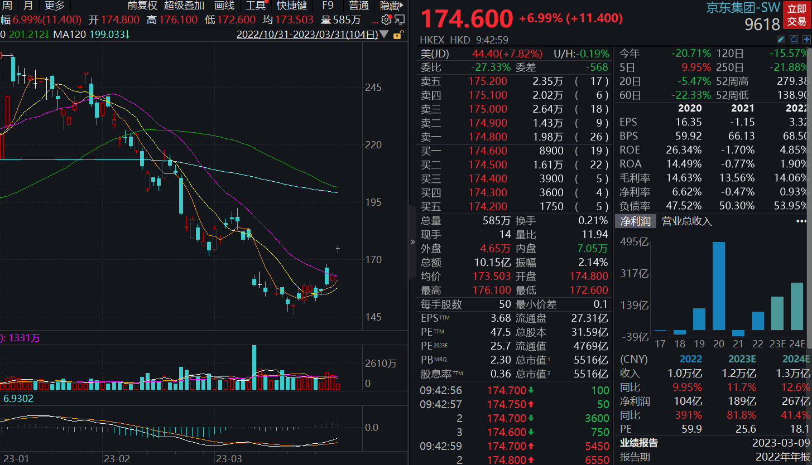Open the 更多 dropdown menu

[56, 7]
